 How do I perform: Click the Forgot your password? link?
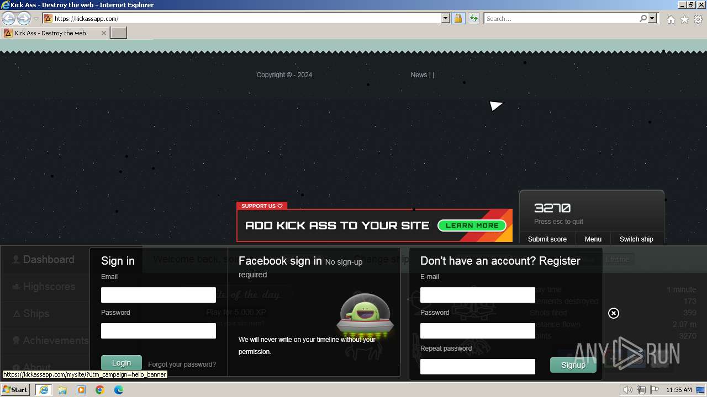[x=182, y=364]
